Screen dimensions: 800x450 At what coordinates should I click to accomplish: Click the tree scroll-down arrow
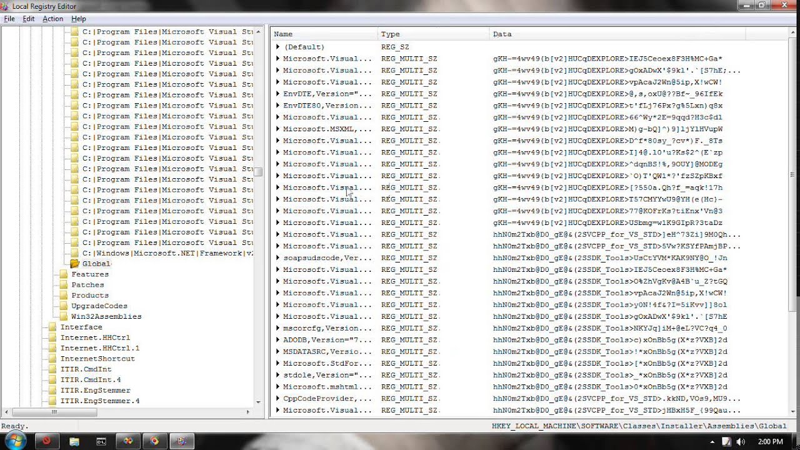pyautogui.click(x=257, y=402)
